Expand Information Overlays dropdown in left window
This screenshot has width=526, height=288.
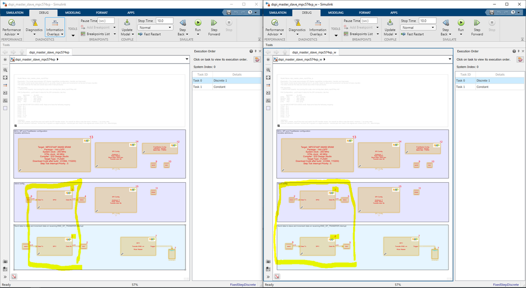click(62, 34)
